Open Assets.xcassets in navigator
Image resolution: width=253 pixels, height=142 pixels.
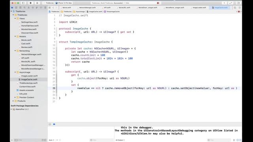click(26, 90)
